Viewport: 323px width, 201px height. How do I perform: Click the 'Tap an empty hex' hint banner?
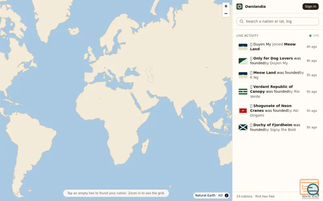coord(116,193)
